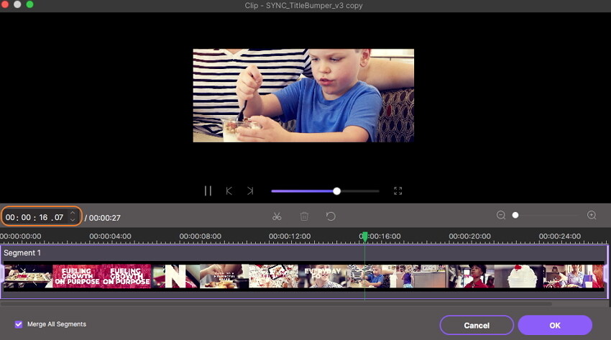
Task: Click the current timecode input field
Action: pyautogui.click(x=35, y=217)
